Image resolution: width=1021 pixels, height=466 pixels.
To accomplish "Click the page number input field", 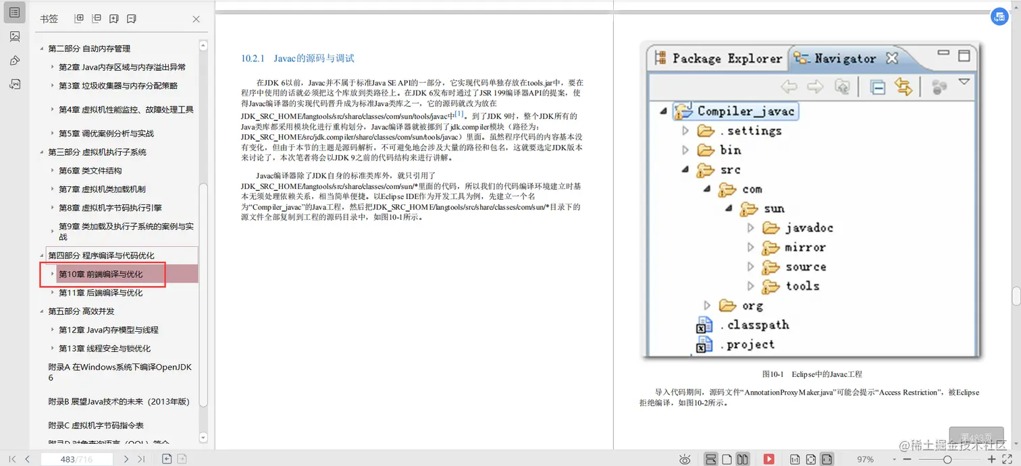I will click(76, 459).
